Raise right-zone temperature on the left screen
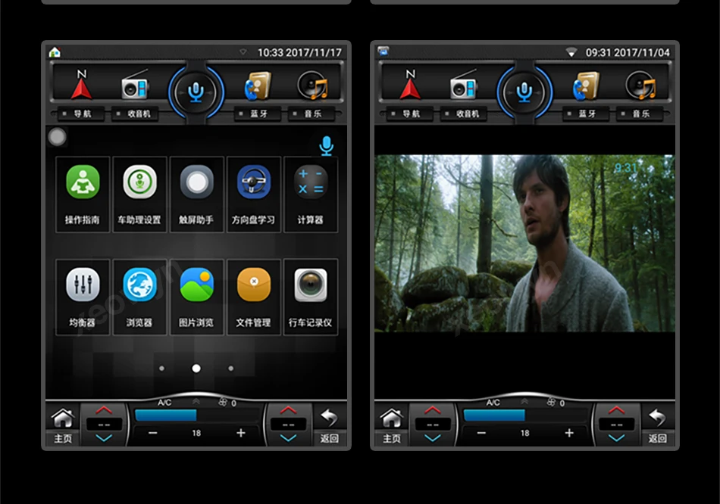Image resolution: width=720 pixels, height=504 pixels. (288, 409)
